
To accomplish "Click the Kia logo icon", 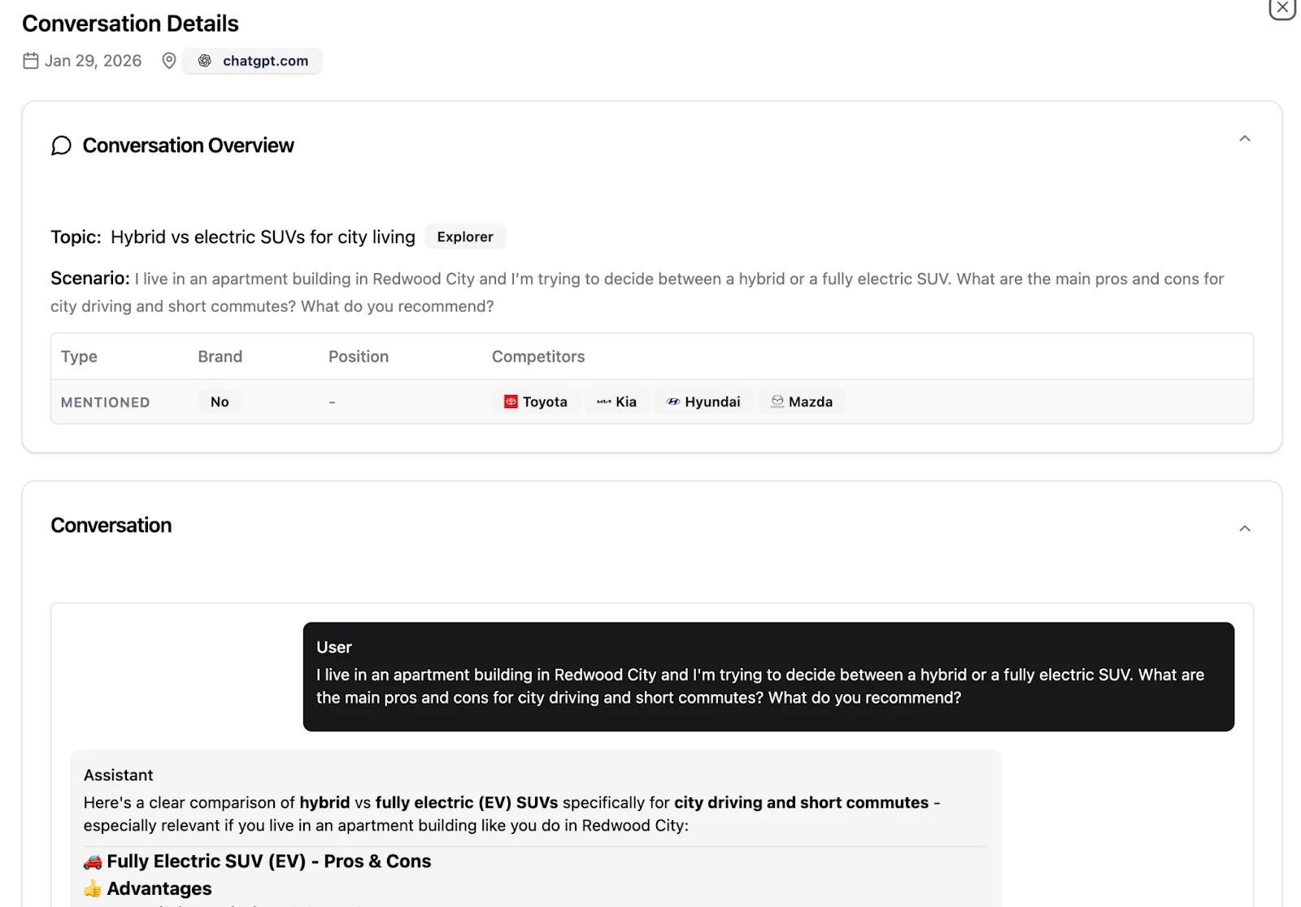I will (x=604, y=401).
